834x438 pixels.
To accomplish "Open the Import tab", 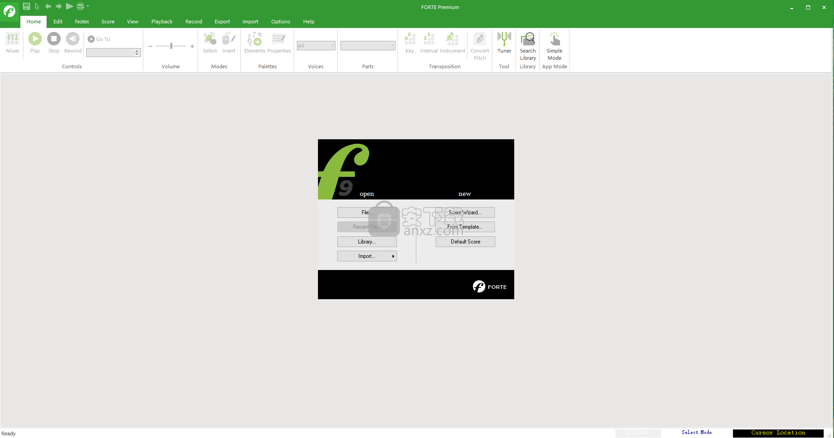I will pos(250,22).
